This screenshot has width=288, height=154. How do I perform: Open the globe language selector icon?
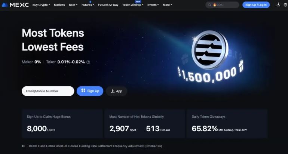point(285,5)
